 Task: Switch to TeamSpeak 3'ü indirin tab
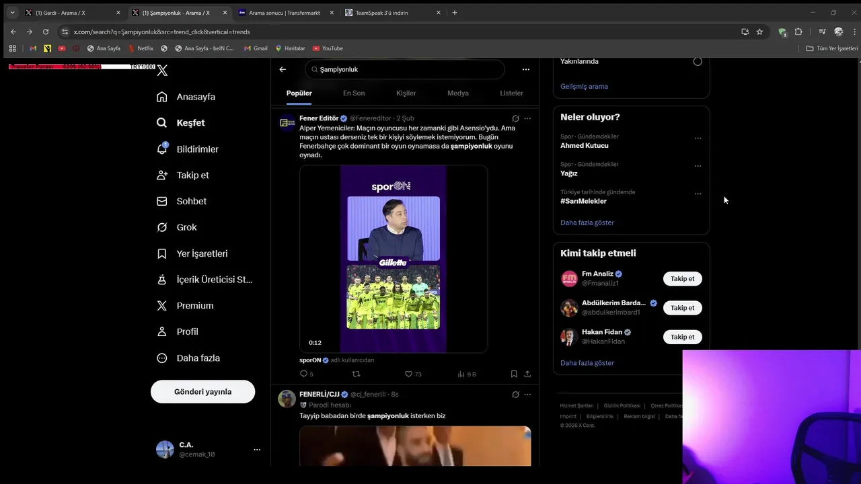pyautogui.click(x=393, y=13)
